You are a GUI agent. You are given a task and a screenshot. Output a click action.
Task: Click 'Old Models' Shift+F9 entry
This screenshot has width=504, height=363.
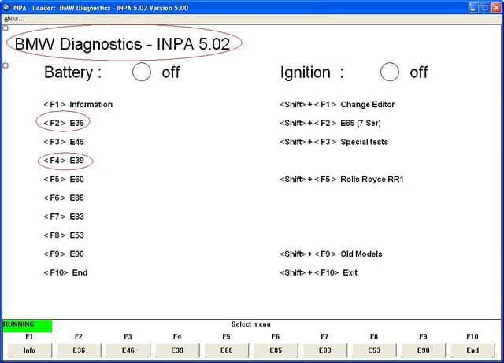pyautogui.click(x=331, y=254)
